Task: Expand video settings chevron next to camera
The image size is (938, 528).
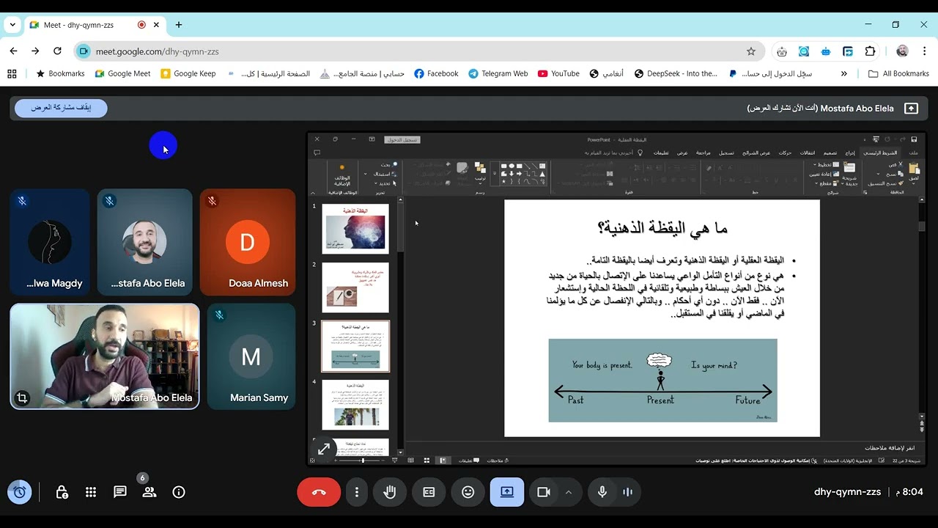Action: pos(569,492)
